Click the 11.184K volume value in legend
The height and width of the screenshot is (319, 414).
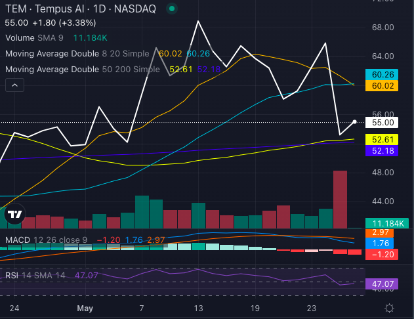[x=91, y=38]
